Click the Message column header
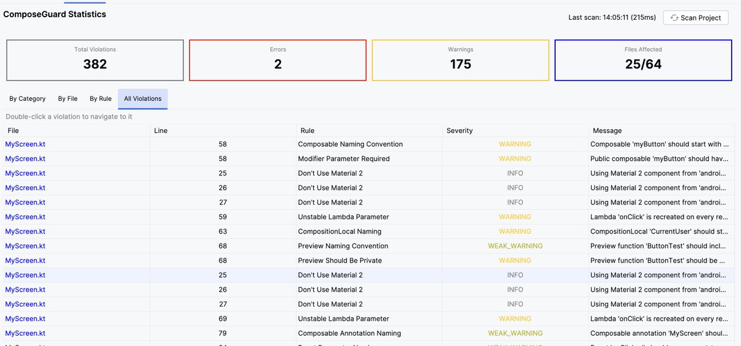 tap(663, 130)
